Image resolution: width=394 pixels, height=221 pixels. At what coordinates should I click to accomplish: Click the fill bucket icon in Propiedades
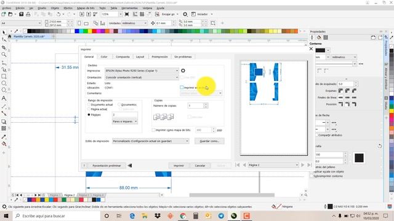click(x=319, y=37)
